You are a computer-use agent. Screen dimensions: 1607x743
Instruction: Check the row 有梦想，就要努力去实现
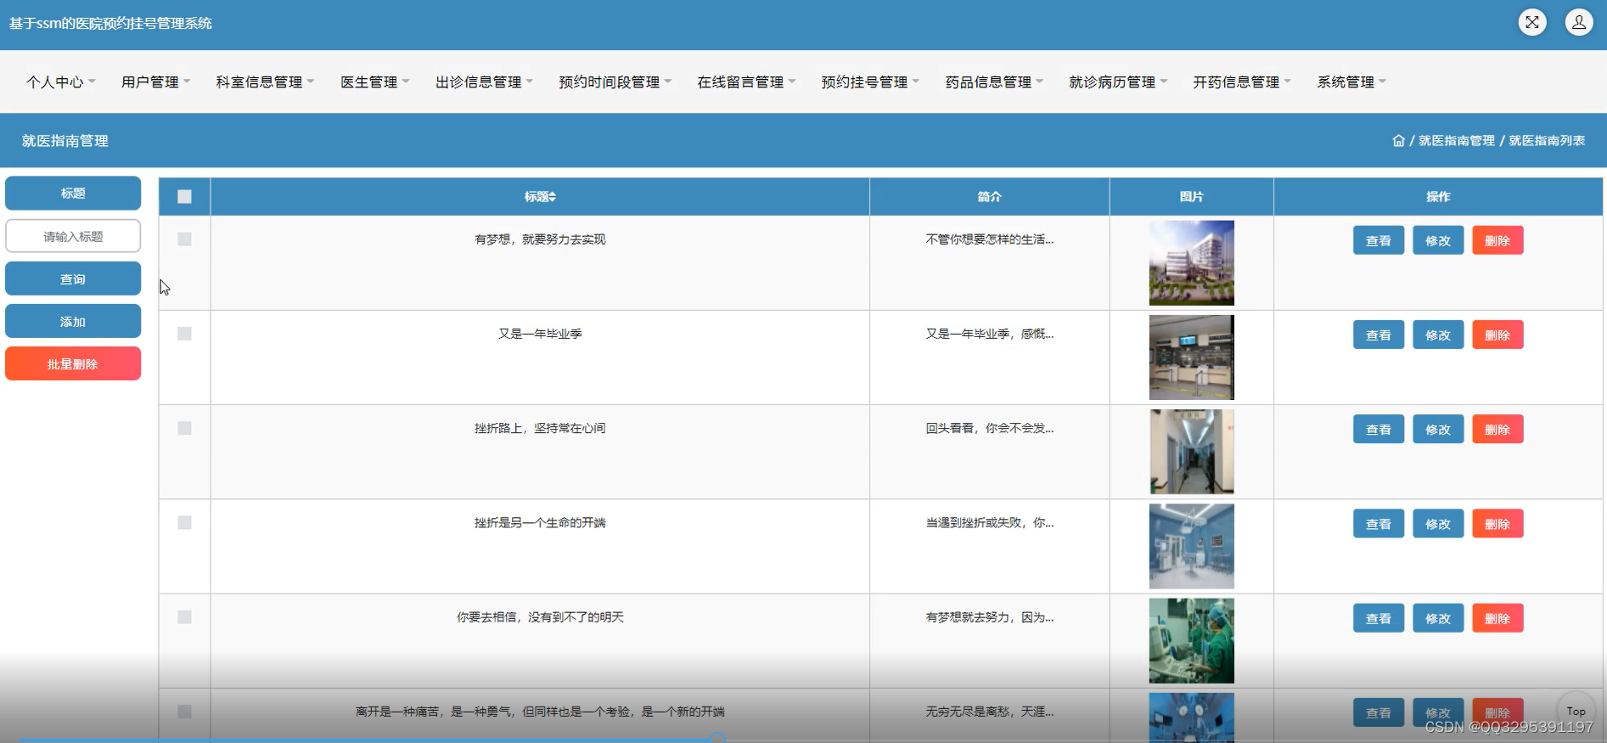point(184,239)
